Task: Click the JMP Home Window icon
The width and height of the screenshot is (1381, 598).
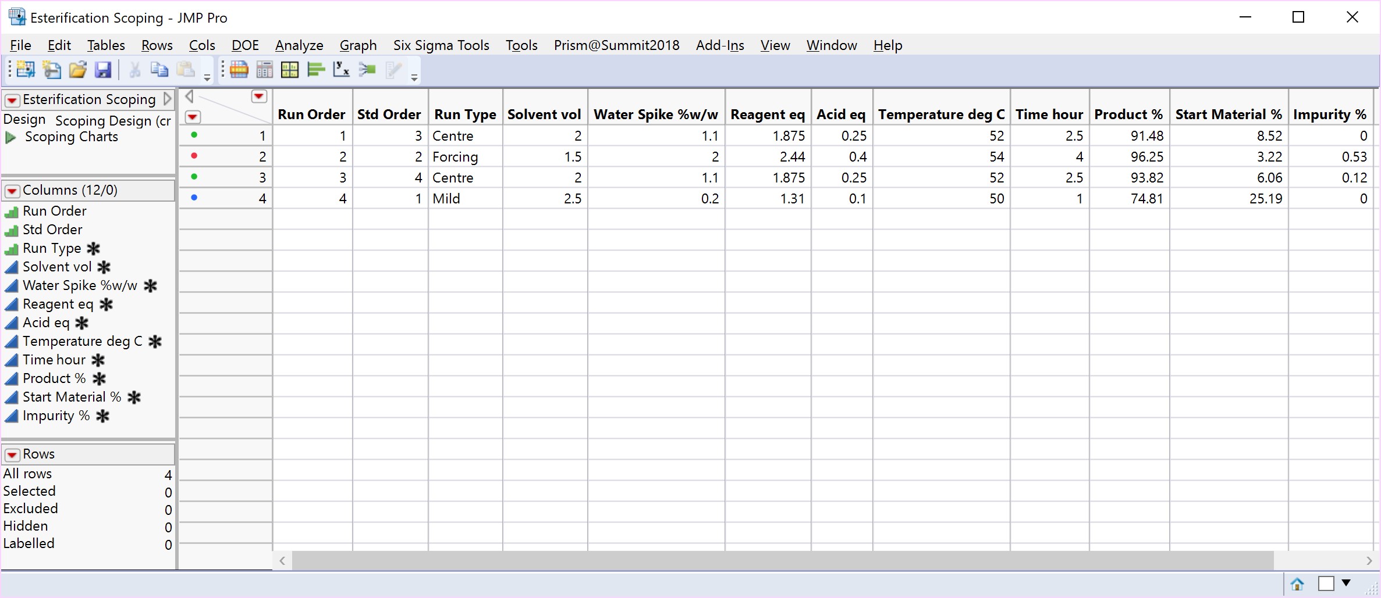Action: [x=1297, y=583]
